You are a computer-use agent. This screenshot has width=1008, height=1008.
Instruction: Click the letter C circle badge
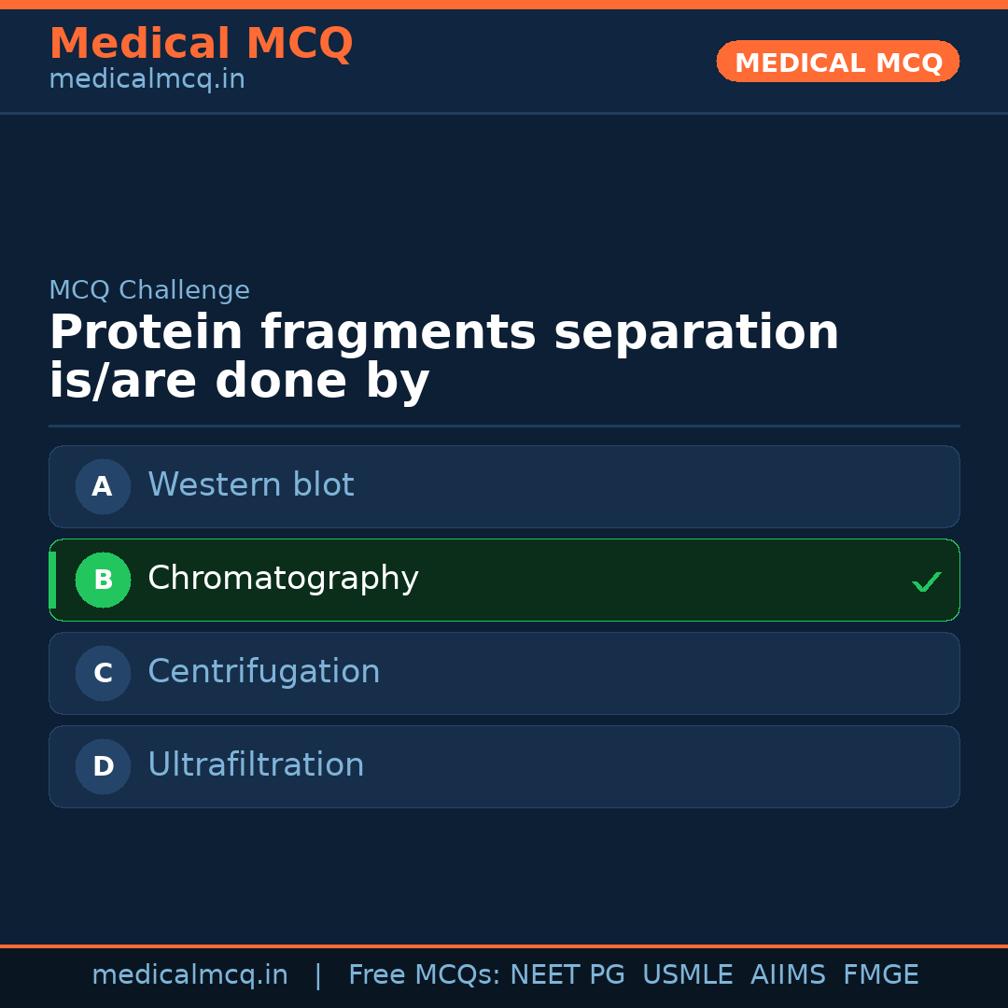(x=103, y=673)
